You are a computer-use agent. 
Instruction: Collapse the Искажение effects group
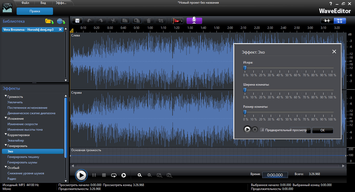coord(6,118)
